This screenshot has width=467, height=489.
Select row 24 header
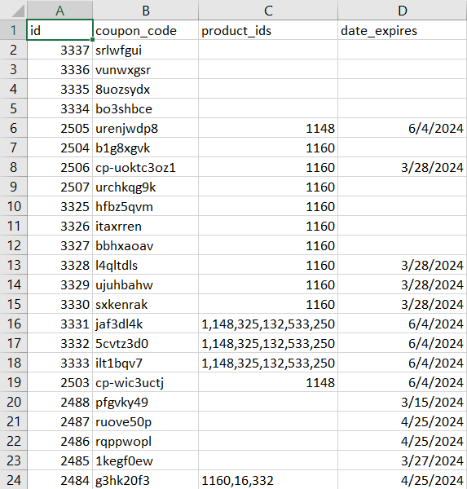pos(13,480)
